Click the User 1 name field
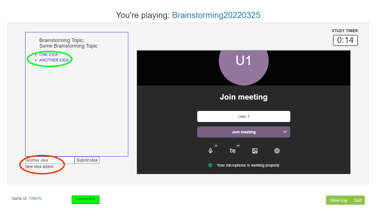 pyautogui.click(x=243, y=116)
